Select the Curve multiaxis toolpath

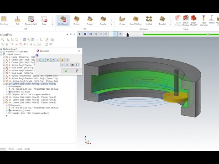pyautogui.click(x=122, y=20)
